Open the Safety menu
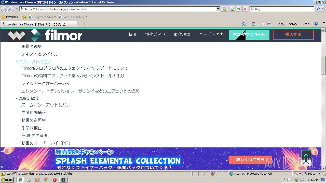This screenshot has height=183, width=326. click(x=294, y=24)
